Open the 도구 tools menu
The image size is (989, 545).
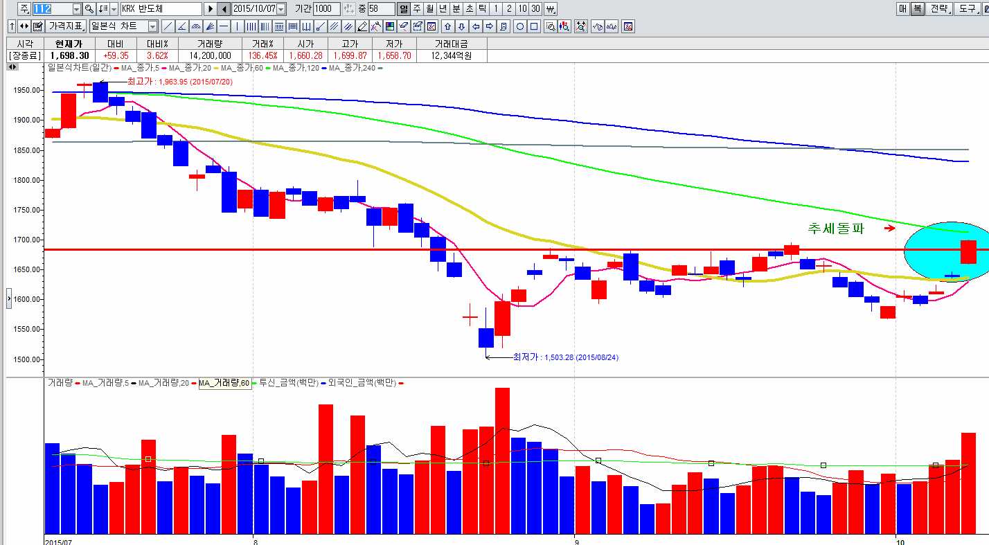pos(967,9)
